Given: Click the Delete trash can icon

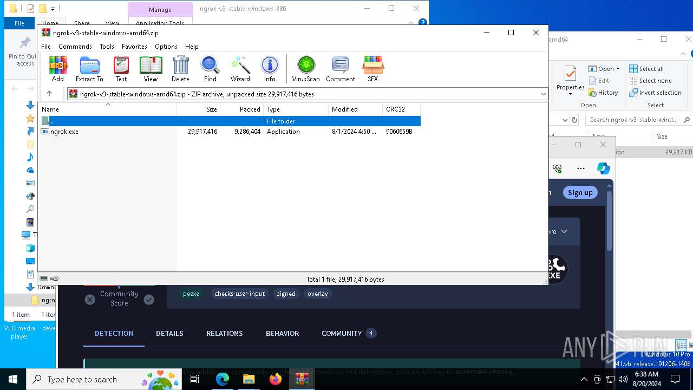Looking at the screenshot, I should click(180, 69).
